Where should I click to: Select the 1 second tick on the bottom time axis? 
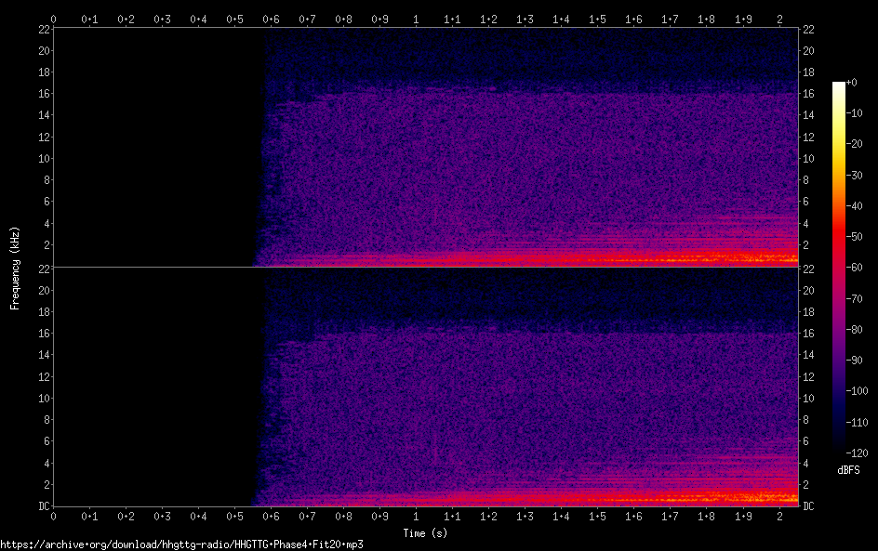click(416, 516)
